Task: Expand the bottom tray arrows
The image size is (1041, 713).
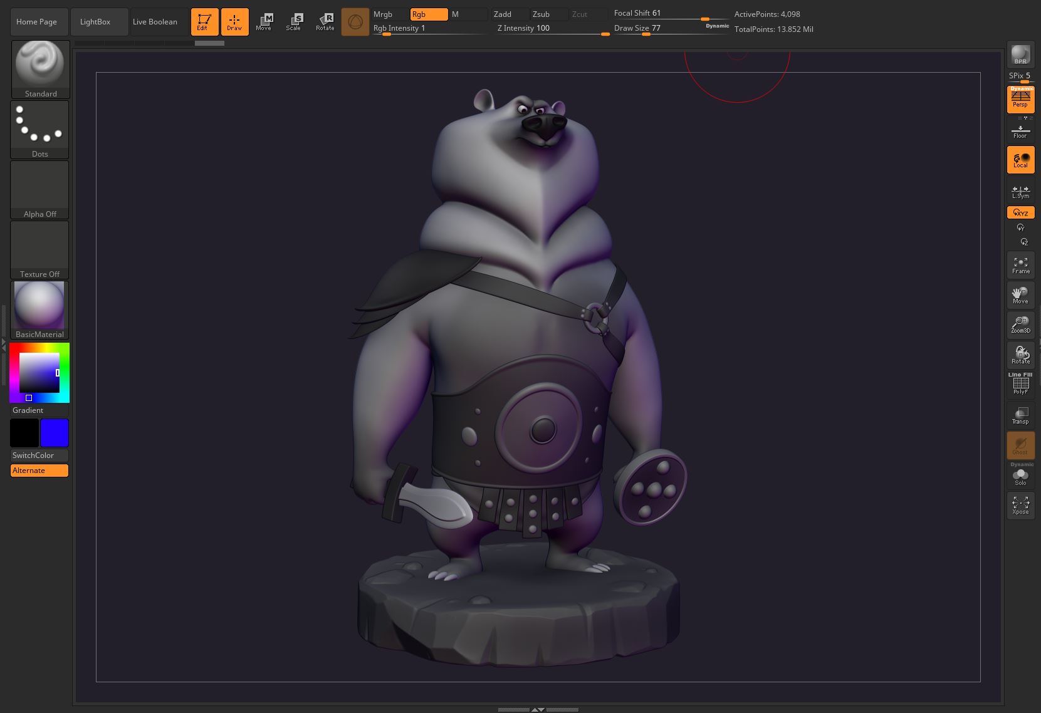Action: point(538,710)
